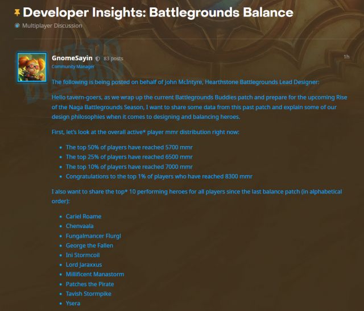Click Tavish Stormpike in the hero list
The width and height of the screenshot is (364, 311).
pos(89,294)
